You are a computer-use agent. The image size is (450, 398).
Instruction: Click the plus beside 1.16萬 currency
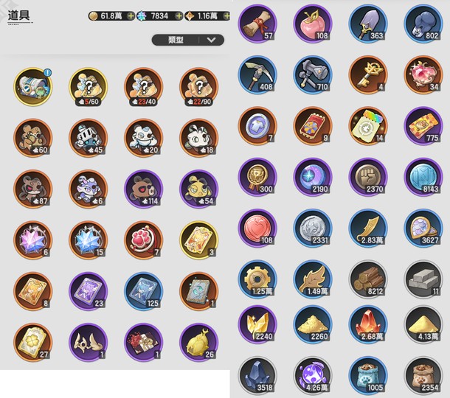click(226, 16)
